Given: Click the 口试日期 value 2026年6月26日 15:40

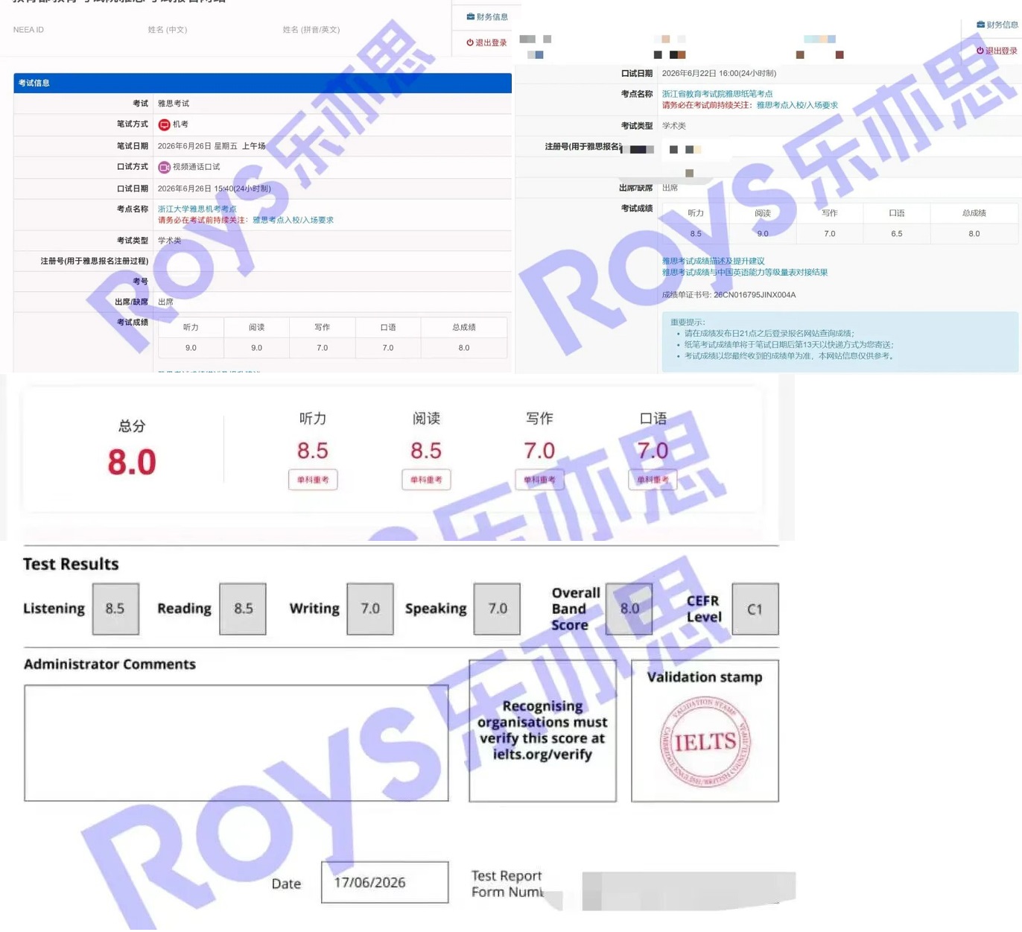Looking at the screenshot, I should [215, 188].
